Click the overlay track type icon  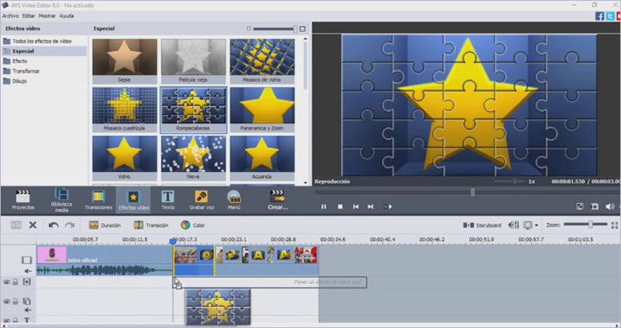(x=26, y=301)
